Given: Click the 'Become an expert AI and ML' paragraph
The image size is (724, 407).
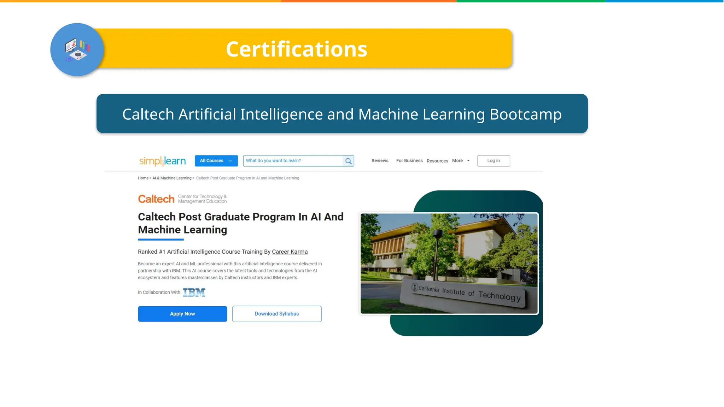Looking at the screenshot, I should point(230,271).
